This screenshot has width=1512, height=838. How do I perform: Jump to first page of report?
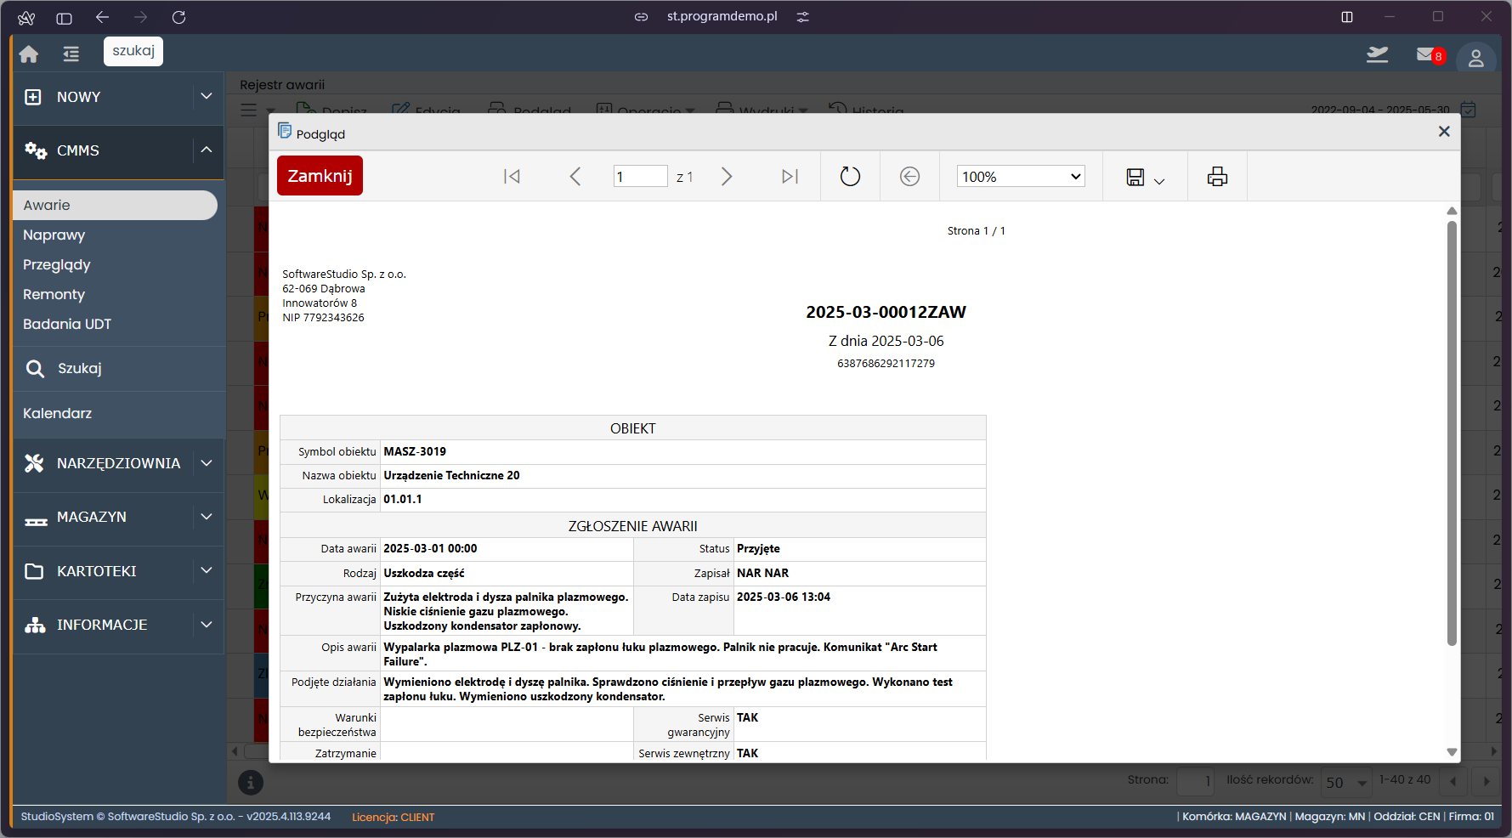pyautogui.click(x=512, y=177)
